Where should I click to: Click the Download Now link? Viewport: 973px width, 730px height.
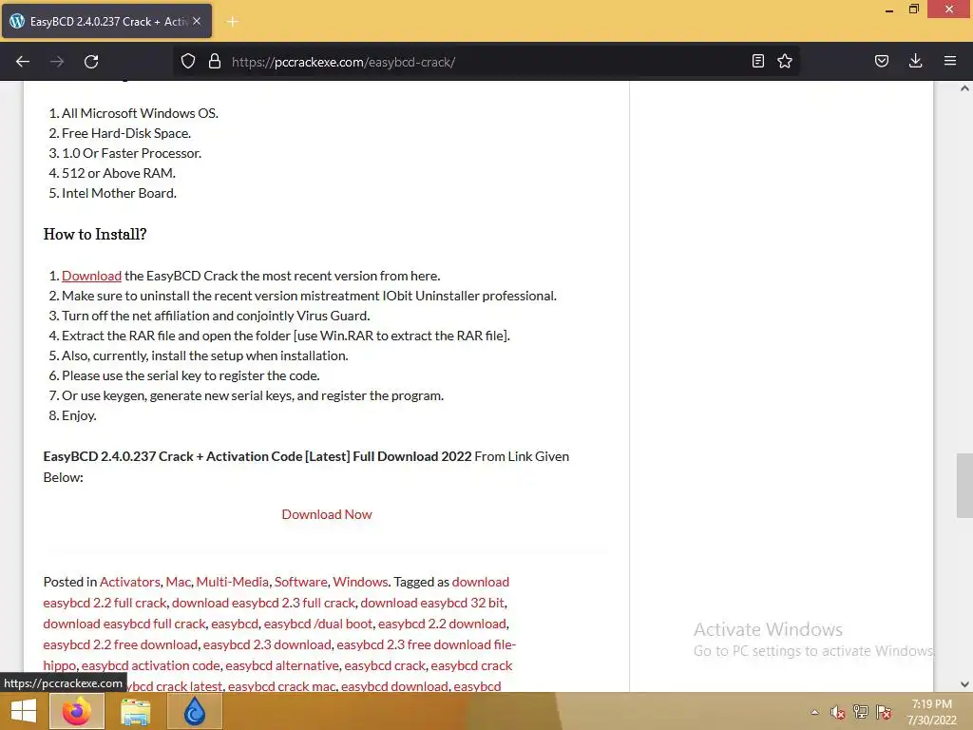pyautogui.click(x=327, y=514)
